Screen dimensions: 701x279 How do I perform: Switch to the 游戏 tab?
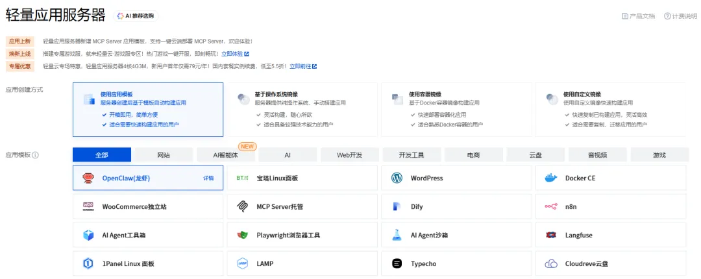click(x=659, y=154)
